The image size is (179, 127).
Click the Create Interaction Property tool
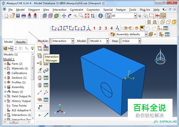40,56
